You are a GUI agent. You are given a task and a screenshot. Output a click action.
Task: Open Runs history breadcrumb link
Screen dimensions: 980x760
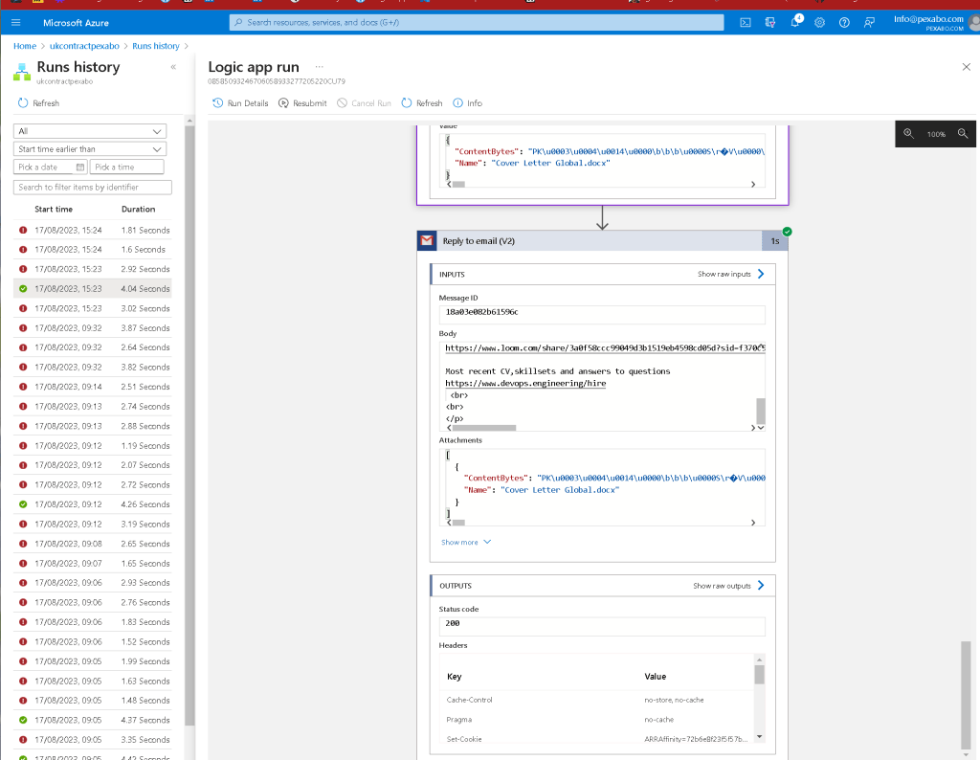(156, 46)
